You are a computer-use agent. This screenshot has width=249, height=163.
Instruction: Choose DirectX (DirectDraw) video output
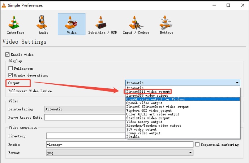click(183, 107)
